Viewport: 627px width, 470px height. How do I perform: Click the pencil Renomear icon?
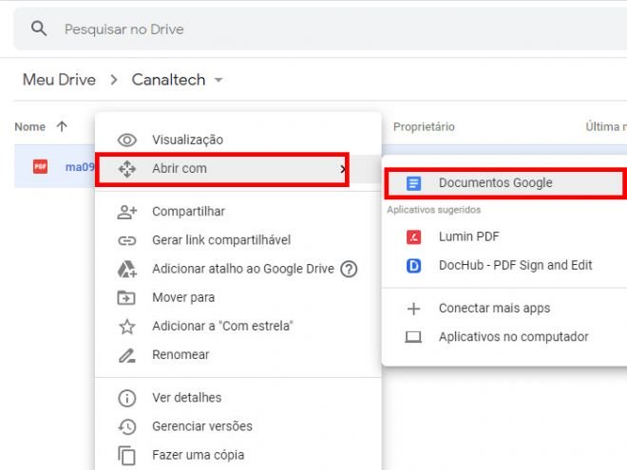point(126,355)
